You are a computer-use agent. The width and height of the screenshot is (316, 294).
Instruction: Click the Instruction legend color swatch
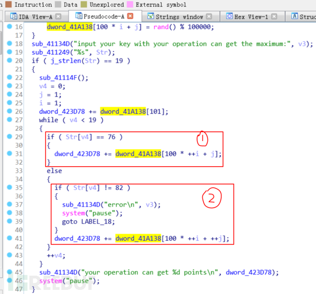click(8, 5)
